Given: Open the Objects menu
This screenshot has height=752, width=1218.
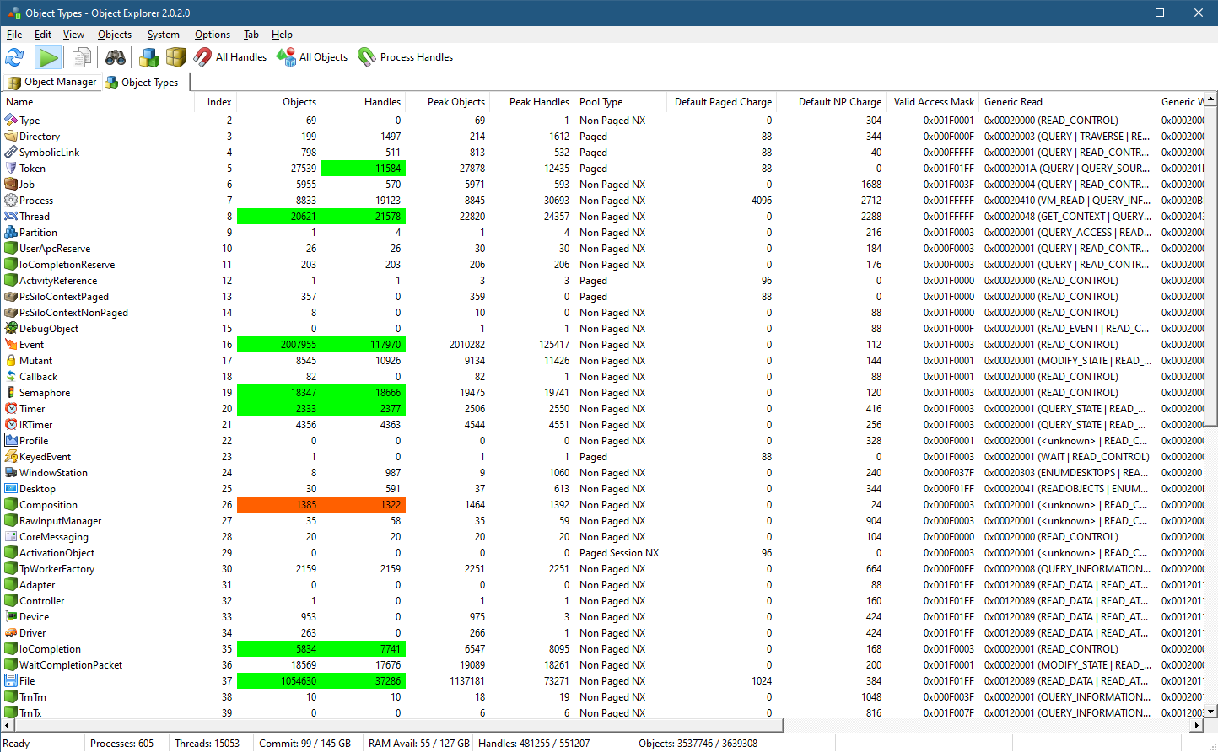Looking at the screenshot, I should [x=115, y=35].
